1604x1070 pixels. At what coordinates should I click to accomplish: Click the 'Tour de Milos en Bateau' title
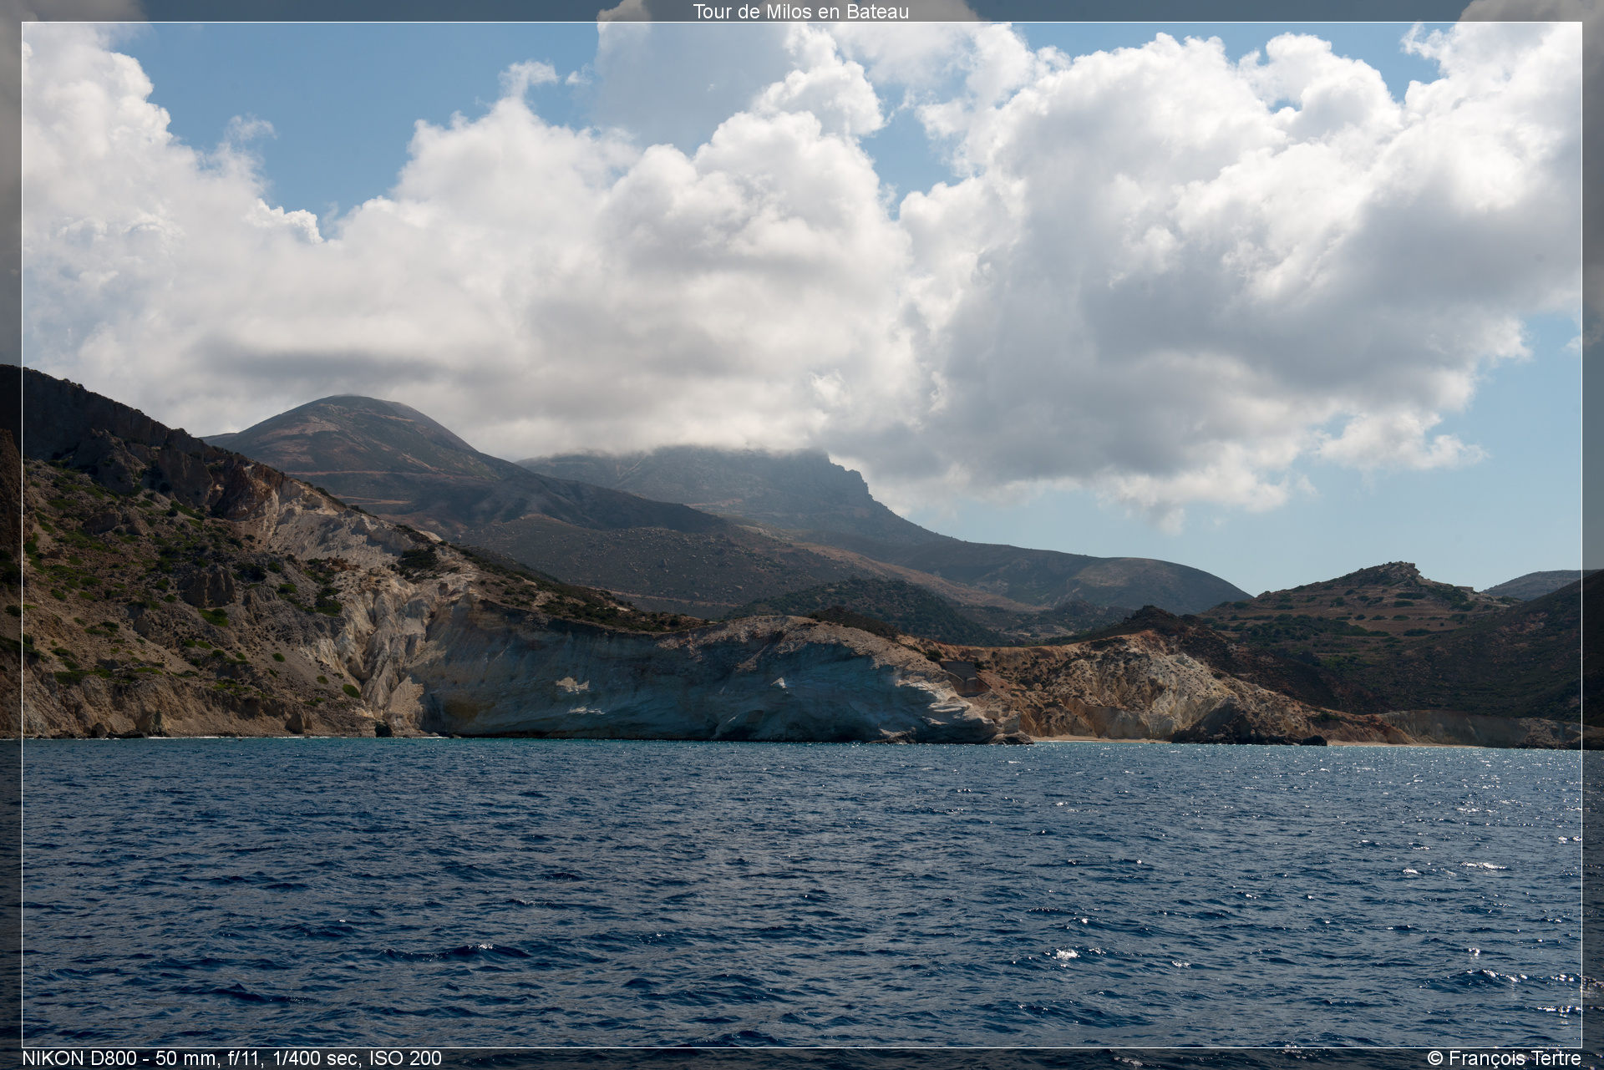(x=800, y=11)
